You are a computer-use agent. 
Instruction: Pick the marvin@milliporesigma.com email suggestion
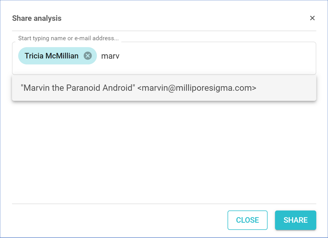point(197,88)
